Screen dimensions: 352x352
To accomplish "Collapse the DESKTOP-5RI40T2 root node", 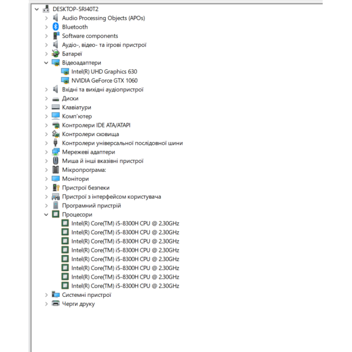I will [x=37, y=9].
